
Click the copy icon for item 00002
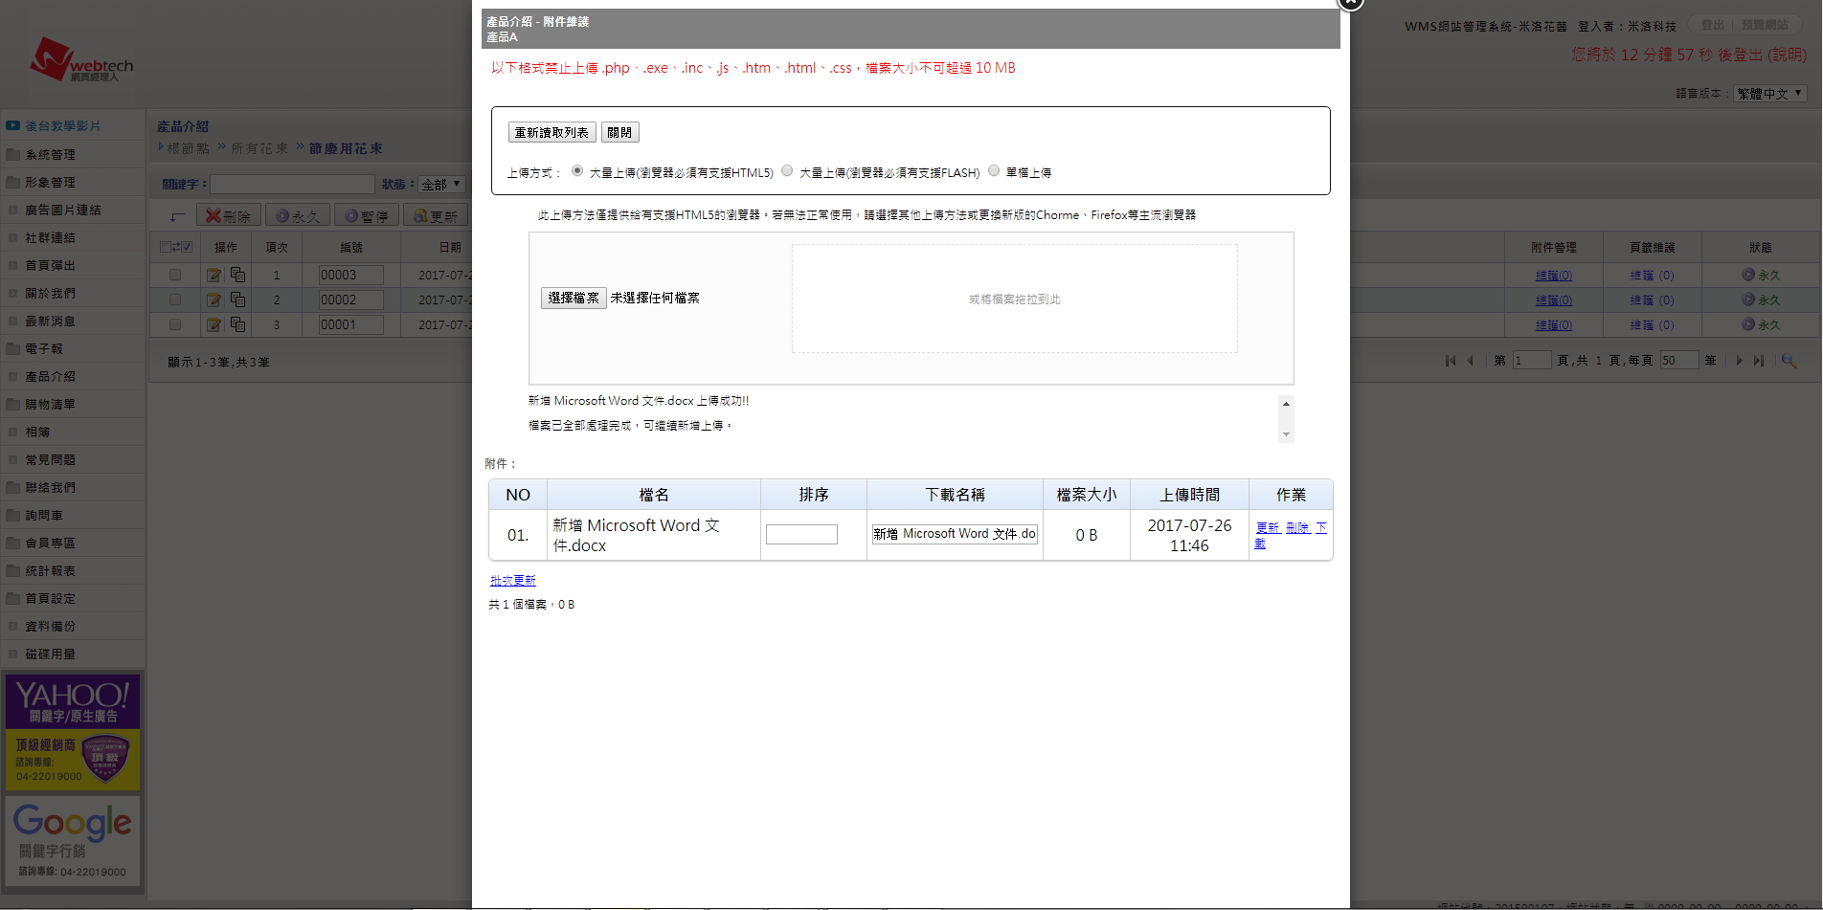click(x=237, y=300)
